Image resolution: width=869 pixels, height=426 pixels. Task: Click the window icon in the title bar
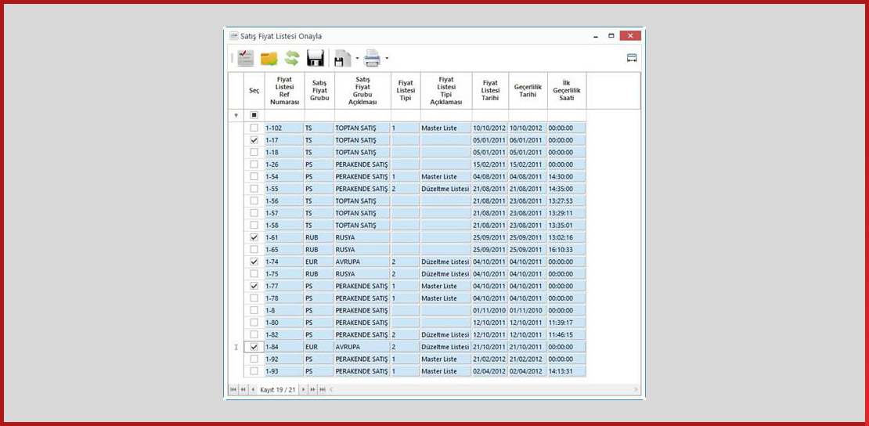point(234,35)
